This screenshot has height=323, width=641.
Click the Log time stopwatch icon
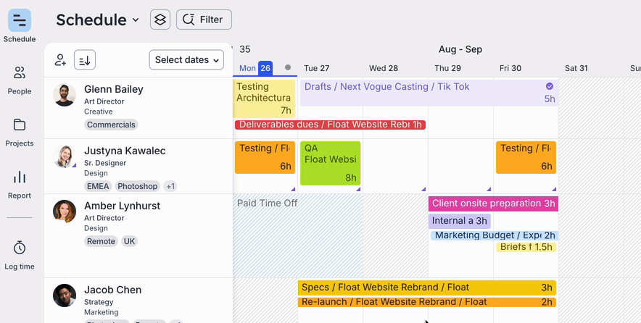pos(20,248)
